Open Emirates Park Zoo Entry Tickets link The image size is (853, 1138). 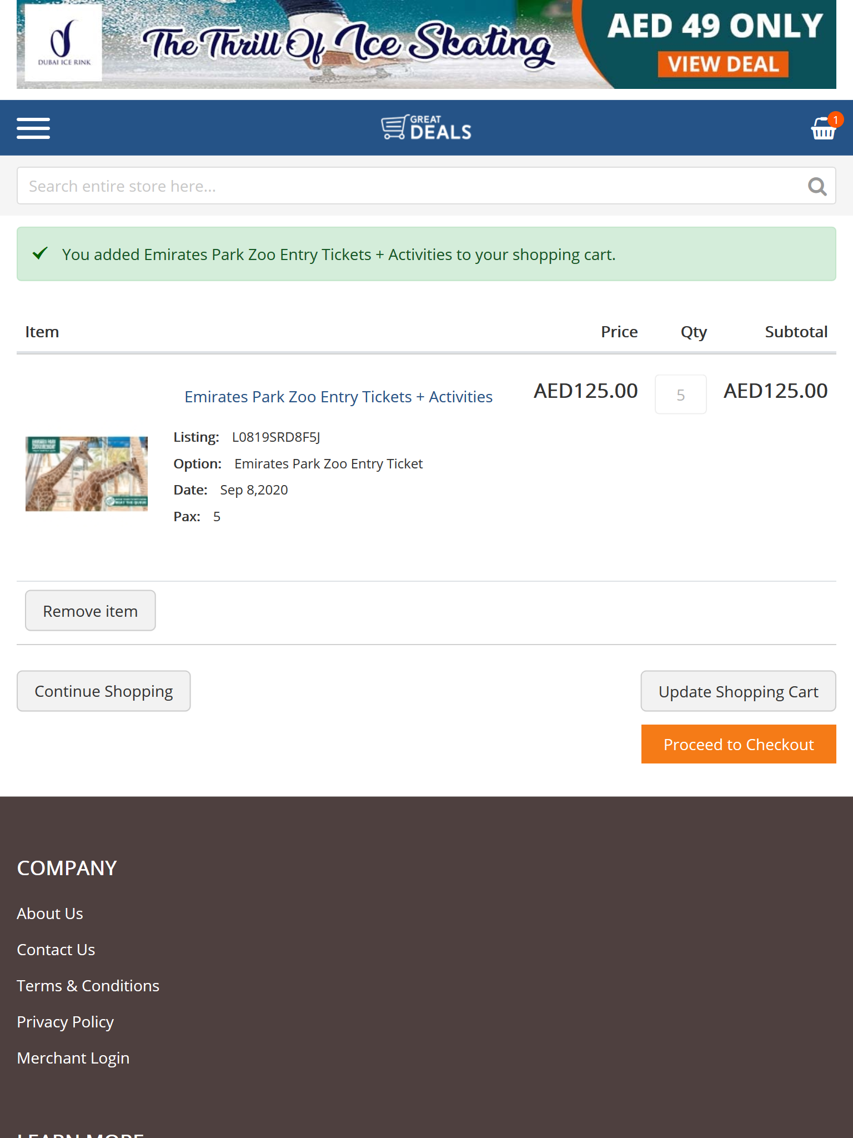tap(338, 397)
